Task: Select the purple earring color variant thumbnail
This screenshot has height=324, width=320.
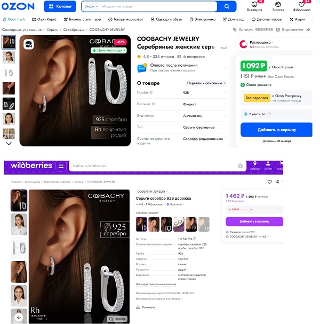Action: (179, 224)
